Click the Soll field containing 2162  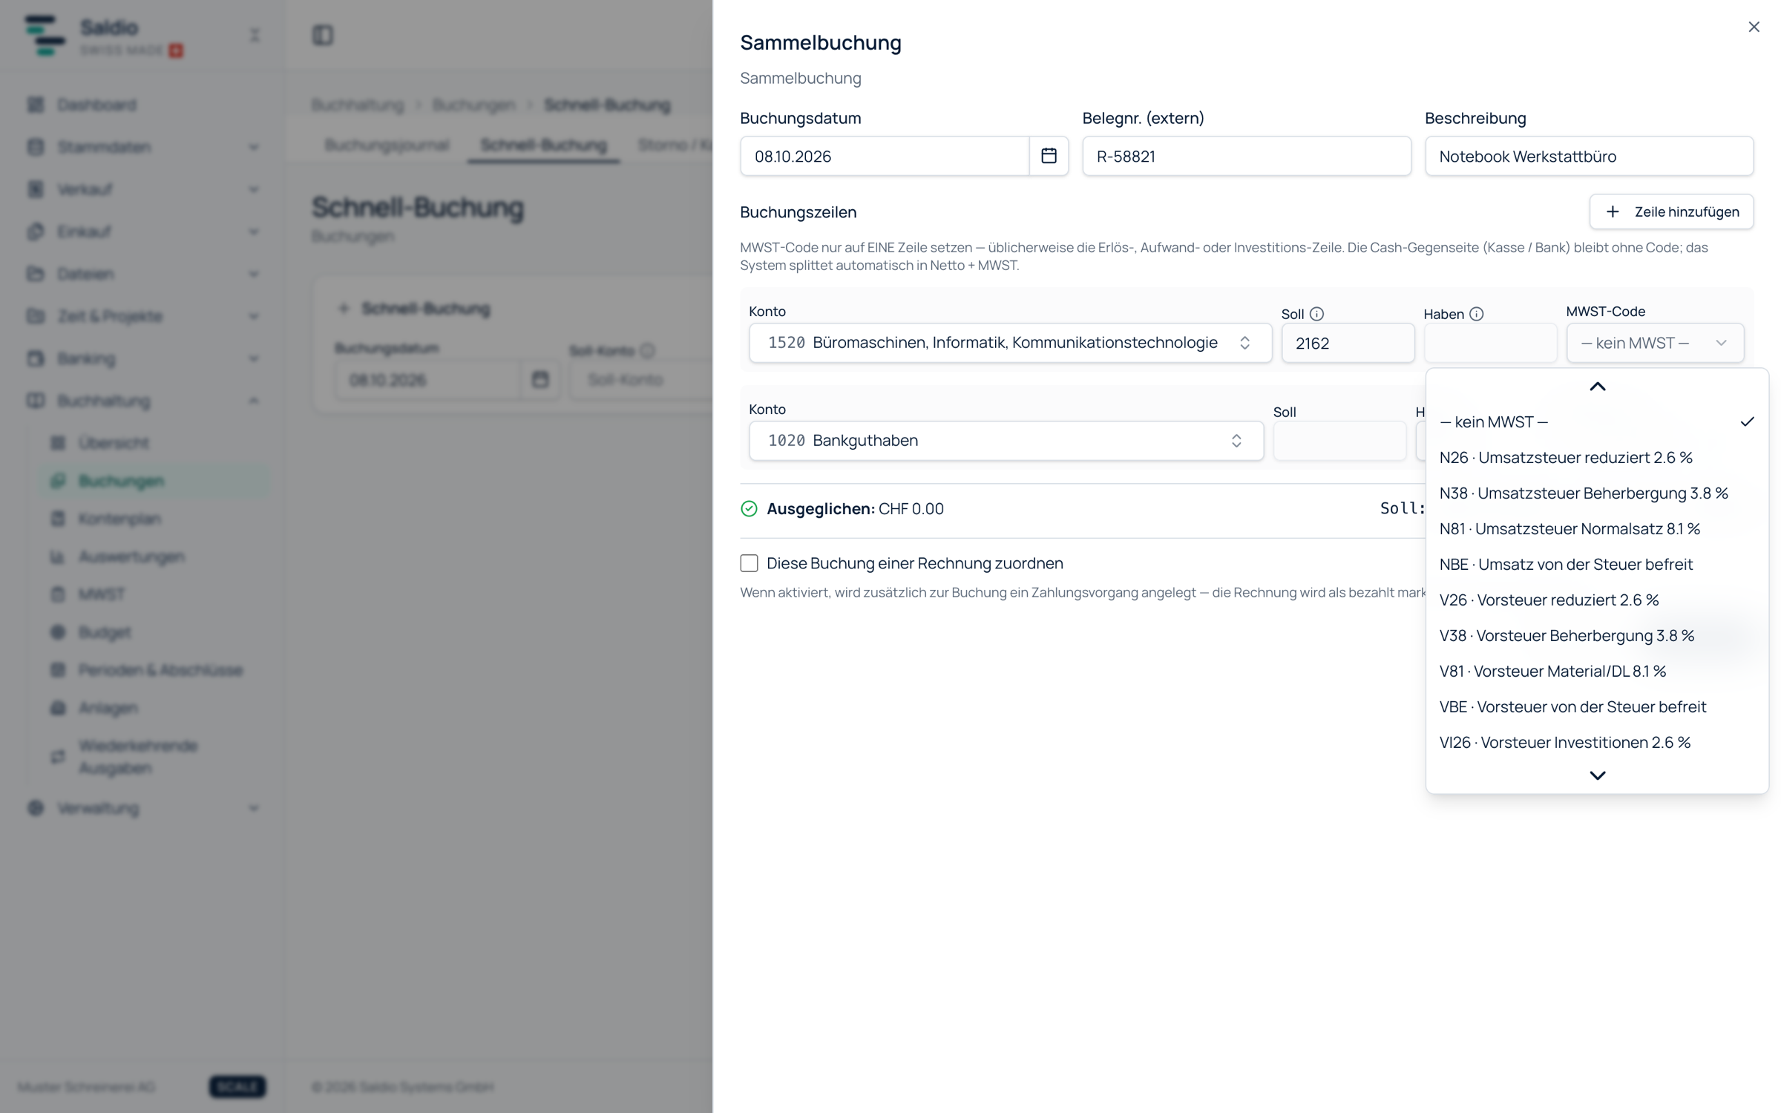point(1348,343)
